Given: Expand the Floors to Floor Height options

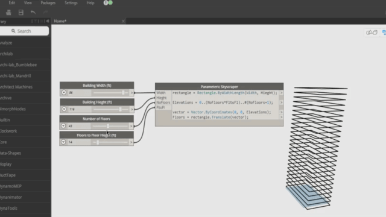Looking at the screenshot, I should click(x=63, y=142).
